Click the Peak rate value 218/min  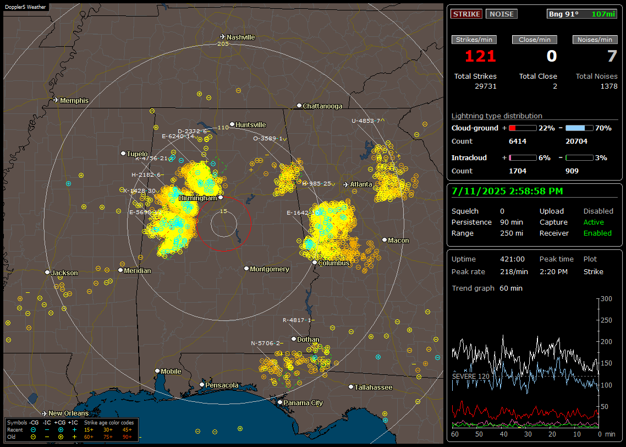point(514,271)
